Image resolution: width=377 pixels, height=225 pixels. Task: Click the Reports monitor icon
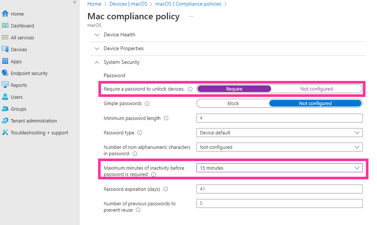pos(5,85)
